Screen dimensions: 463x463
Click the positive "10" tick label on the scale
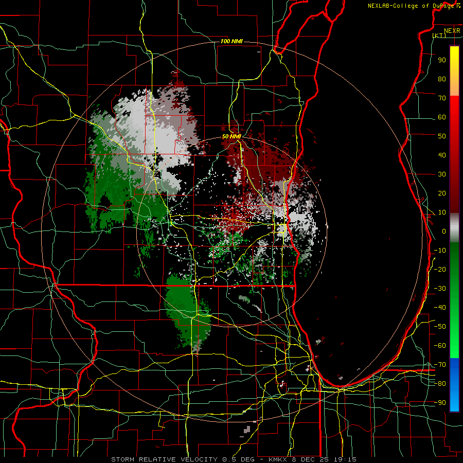[x=442, y=212]
